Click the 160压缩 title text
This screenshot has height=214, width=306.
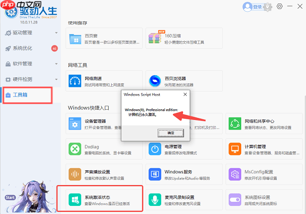173,36
